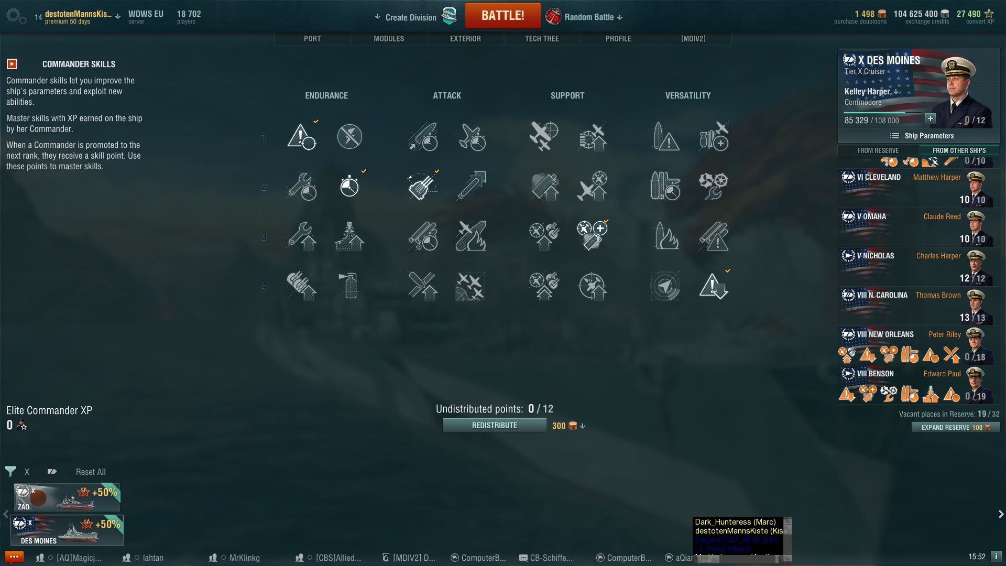Click the BATTLE! button
The height and width of the screenshot is (566, 1006).
(502, 16)
